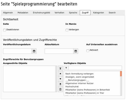Click into the Veröffentlichungsdatum input field
This screenshot has width=126, height=100.
click(17, 51)
